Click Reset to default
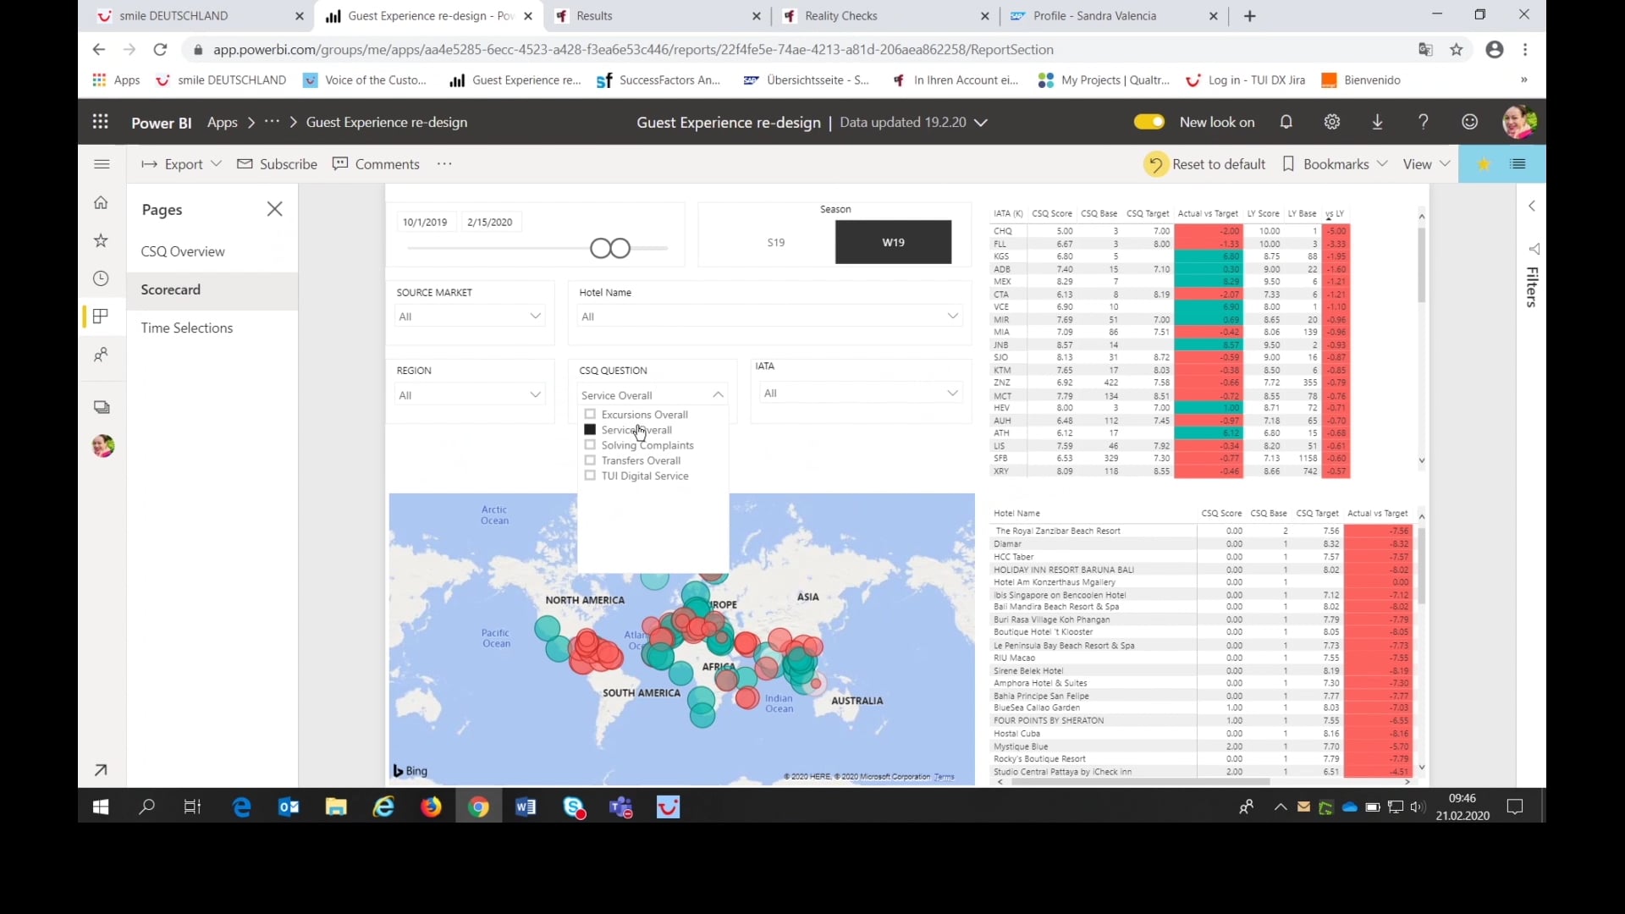 (1216, 163)
